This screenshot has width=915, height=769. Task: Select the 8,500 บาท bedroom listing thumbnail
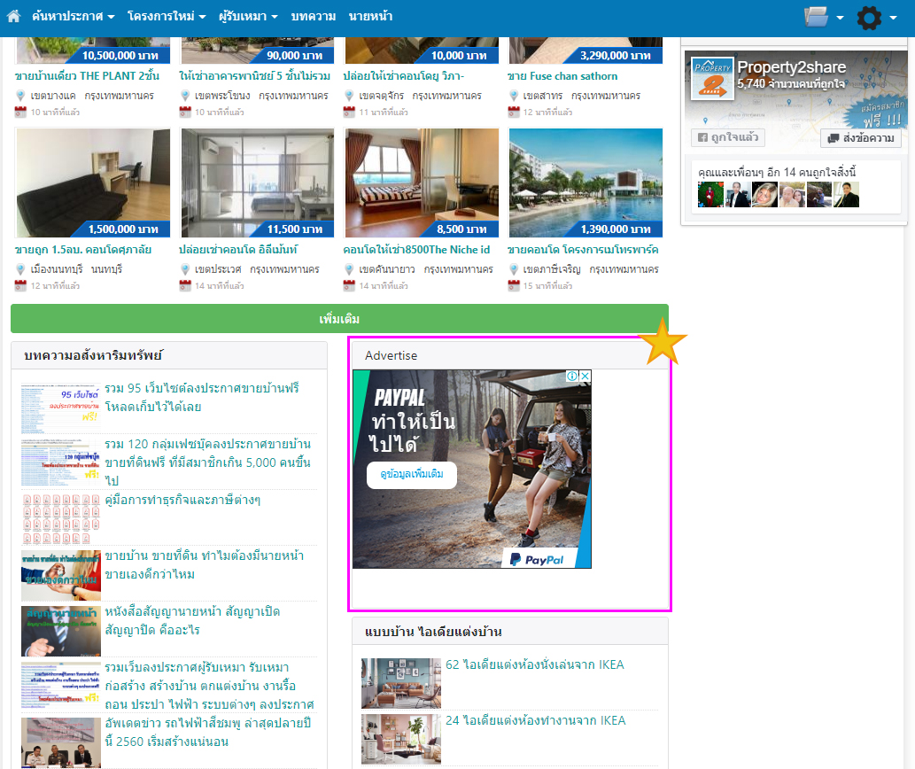point(422,183)
